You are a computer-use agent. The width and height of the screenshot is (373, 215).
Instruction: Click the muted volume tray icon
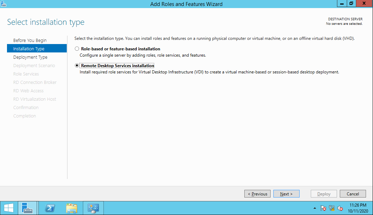(340, 208)
